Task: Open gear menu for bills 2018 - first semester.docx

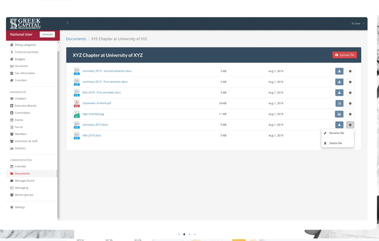Action: (350, 92)
